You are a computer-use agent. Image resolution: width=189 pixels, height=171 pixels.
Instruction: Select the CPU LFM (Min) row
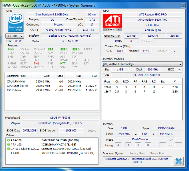pyautogui.click(x=52, y=82)
